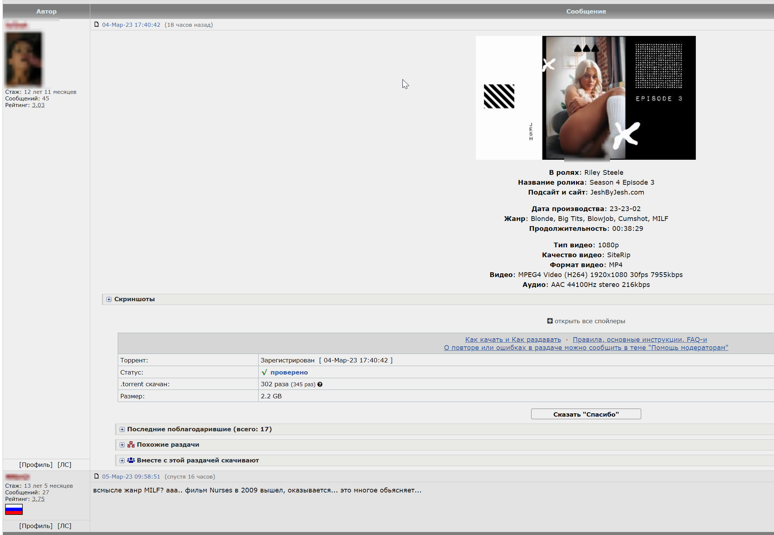774x535 pixels.
Task: Click the Russian flag icon
Action: click(14, 509)
